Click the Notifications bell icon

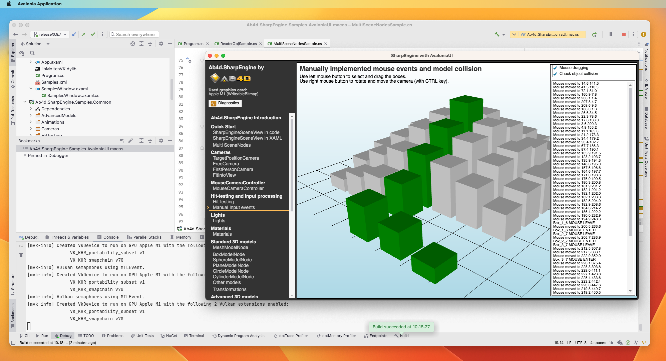(646, 45)
